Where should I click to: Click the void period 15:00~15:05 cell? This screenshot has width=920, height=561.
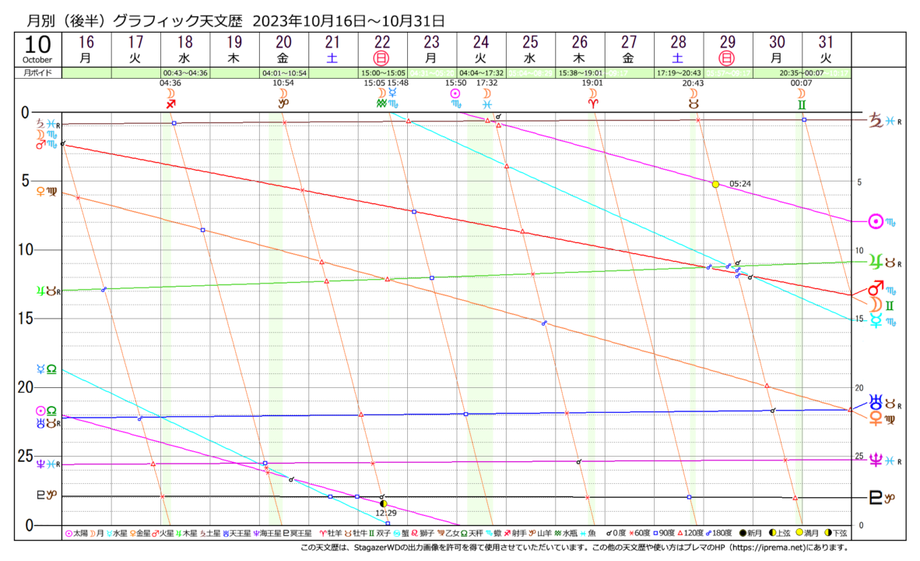(x=381, y=72)
